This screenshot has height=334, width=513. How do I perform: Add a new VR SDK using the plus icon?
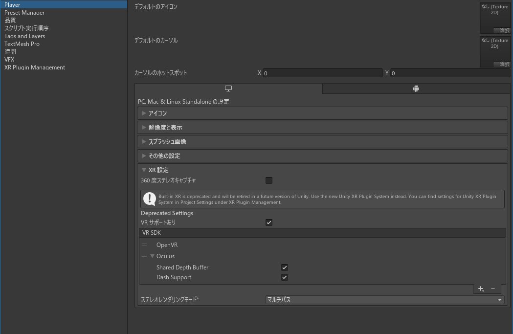point(480,289)
